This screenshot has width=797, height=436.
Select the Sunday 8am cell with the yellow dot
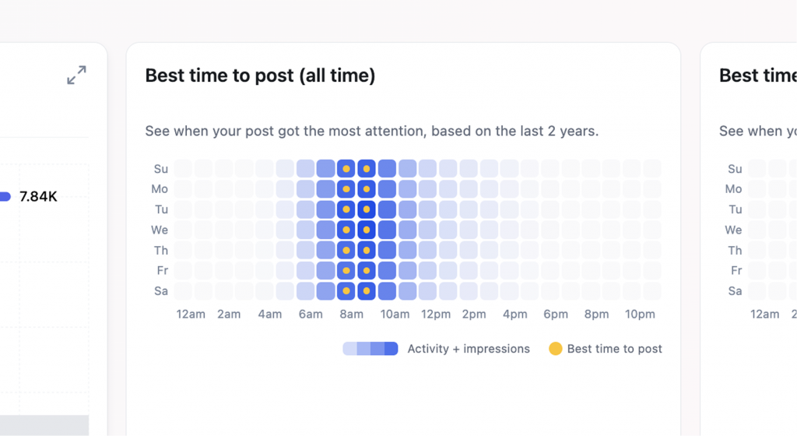346,169
